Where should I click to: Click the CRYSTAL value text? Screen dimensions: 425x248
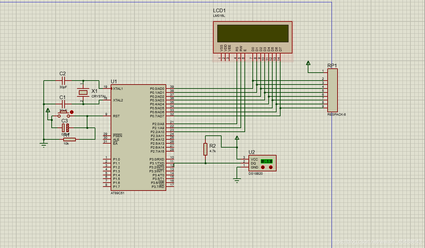click(x=99, y=96)
